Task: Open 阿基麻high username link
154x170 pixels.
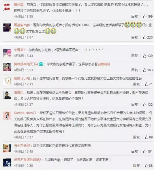Action: click(x=22, y=25)
